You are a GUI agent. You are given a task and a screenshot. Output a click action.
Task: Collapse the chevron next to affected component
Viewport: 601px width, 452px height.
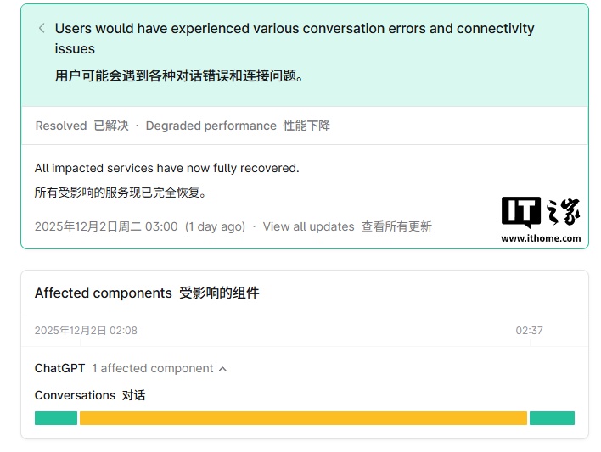(223, 369)
